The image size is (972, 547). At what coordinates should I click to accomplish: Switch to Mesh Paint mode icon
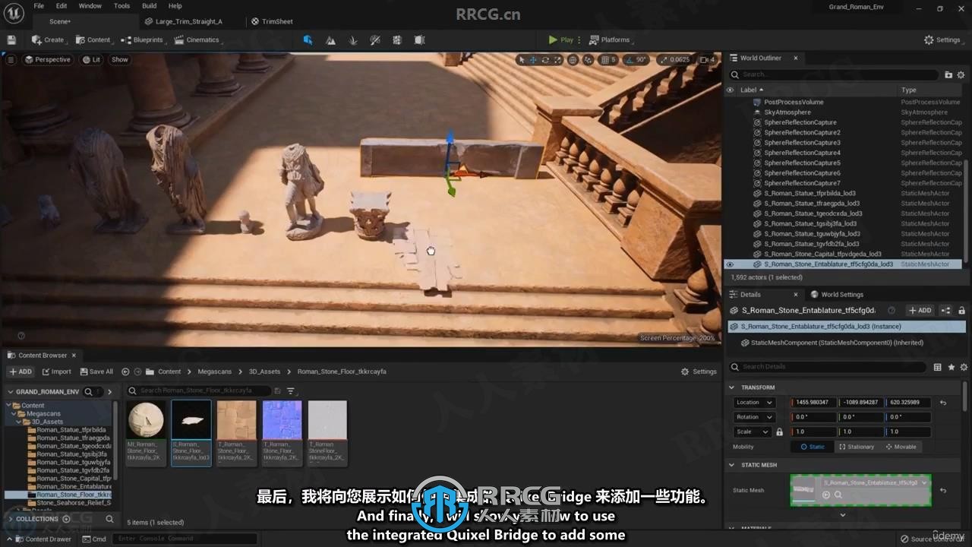click(375, 40)
